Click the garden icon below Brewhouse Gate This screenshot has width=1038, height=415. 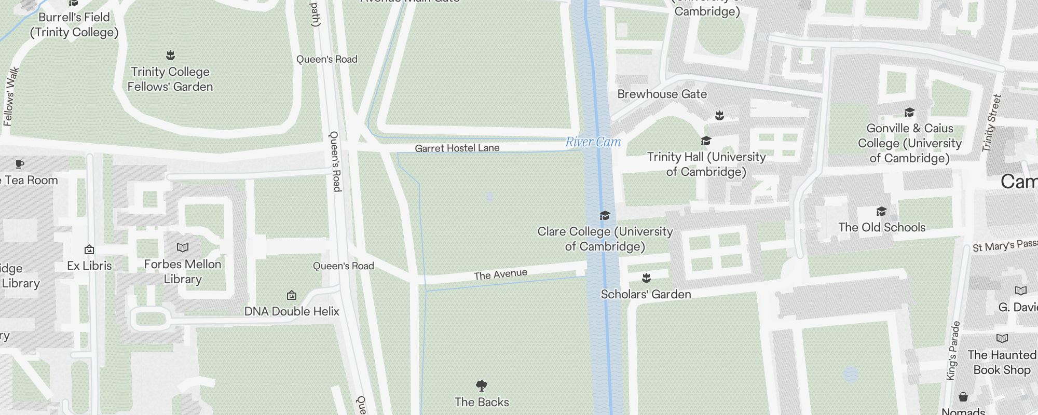719,115
